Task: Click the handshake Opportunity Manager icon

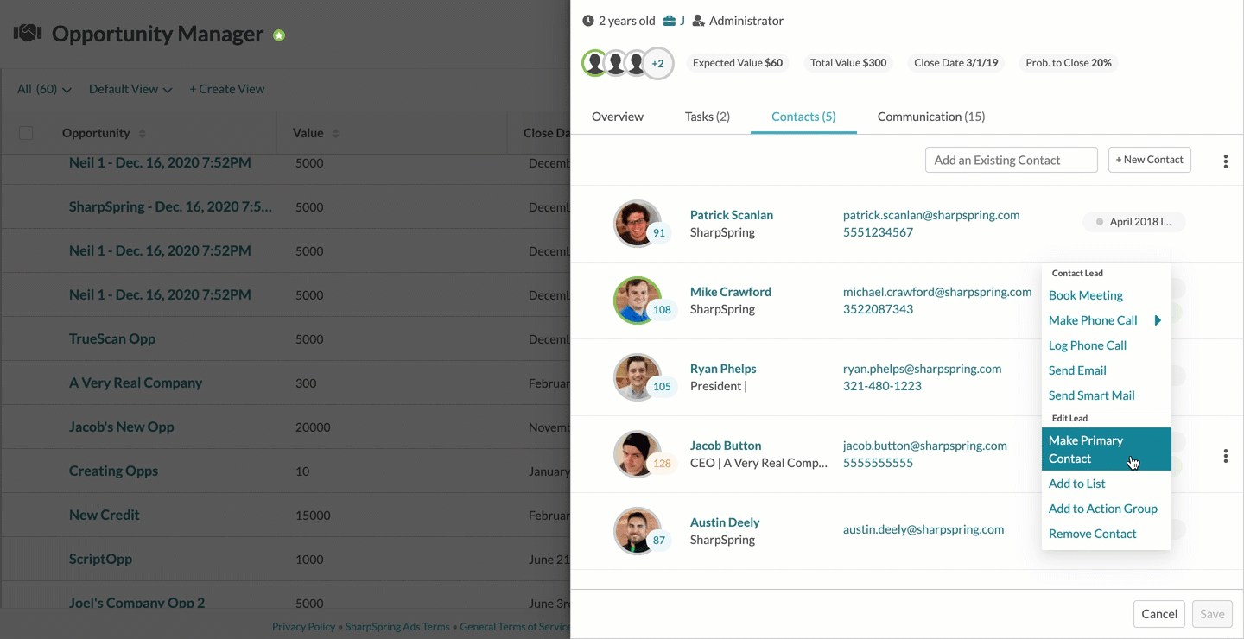Action: 28,34
